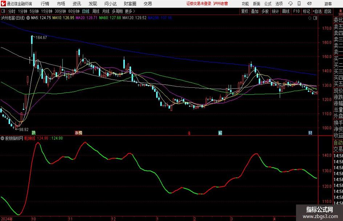Click the MA120: 129.52 label
This screenshot has width=343, height=221.
click(134, 18)
